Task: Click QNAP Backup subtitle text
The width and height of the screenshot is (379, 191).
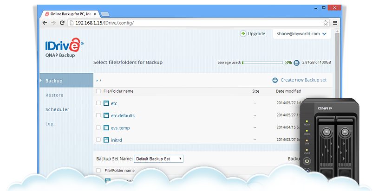Action: tap(60, 55)
